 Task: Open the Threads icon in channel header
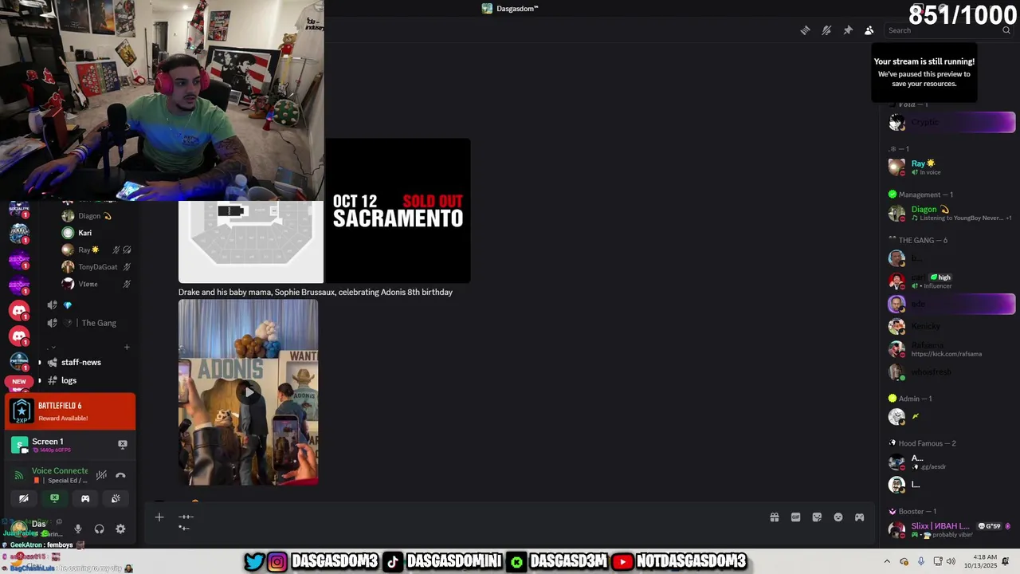805,30
